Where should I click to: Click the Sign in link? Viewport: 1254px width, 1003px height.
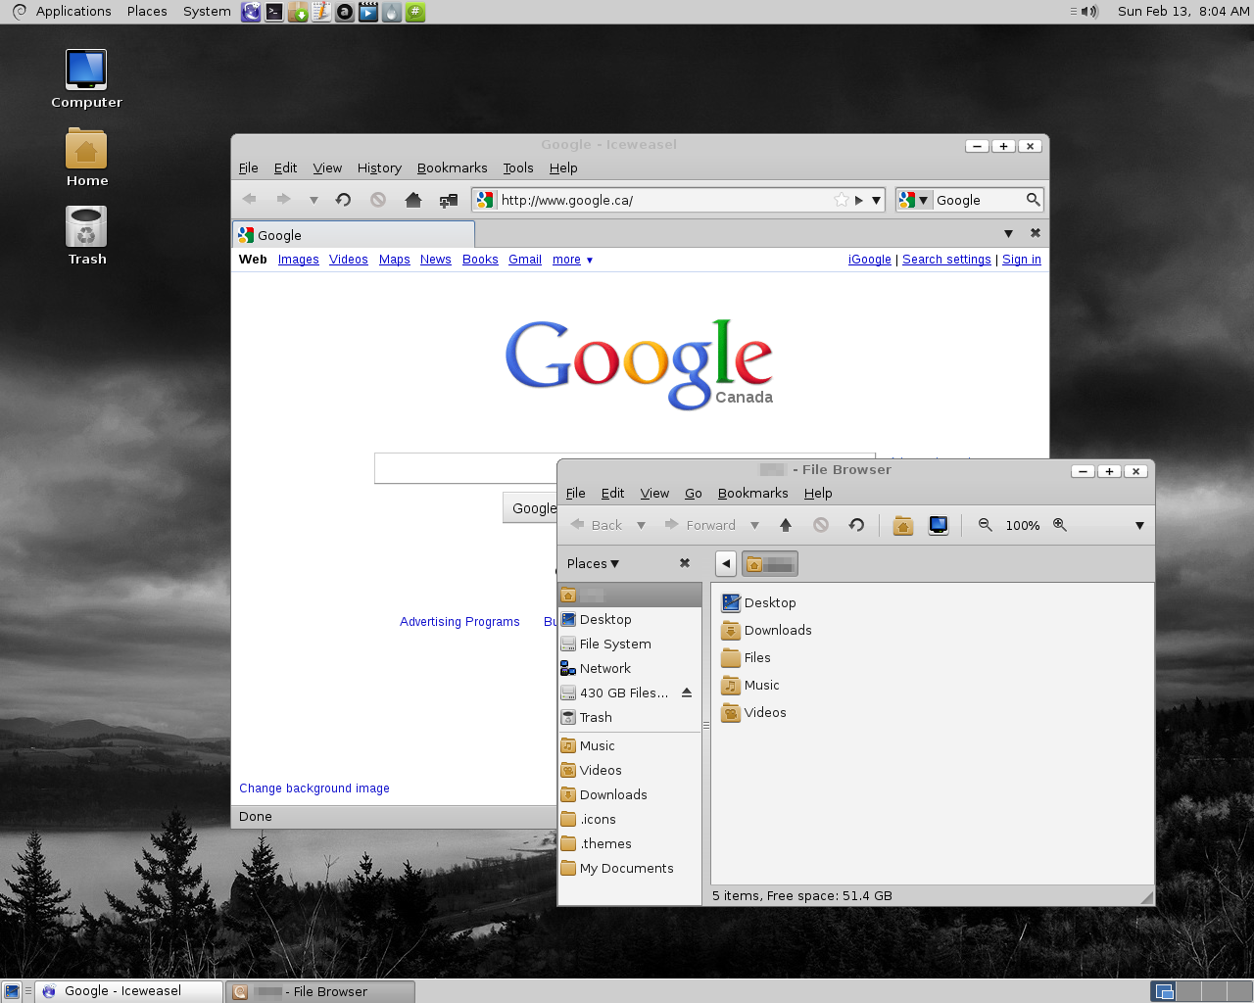(1022, 260)
